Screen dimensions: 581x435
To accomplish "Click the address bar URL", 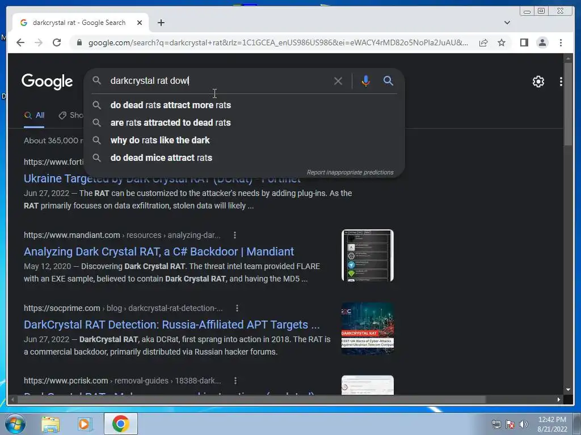I will pos(278,42).
